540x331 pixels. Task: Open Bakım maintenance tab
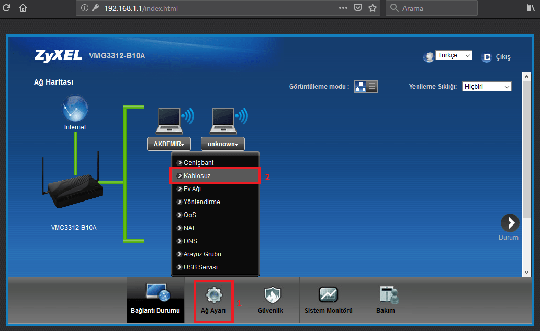coord(386,300)
